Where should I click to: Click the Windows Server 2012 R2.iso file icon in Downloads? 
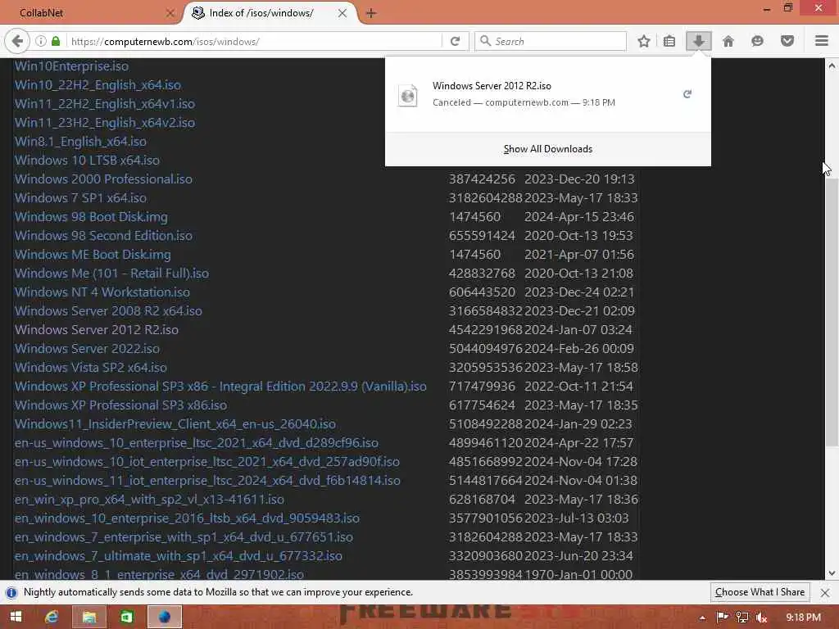pos(408,95)
